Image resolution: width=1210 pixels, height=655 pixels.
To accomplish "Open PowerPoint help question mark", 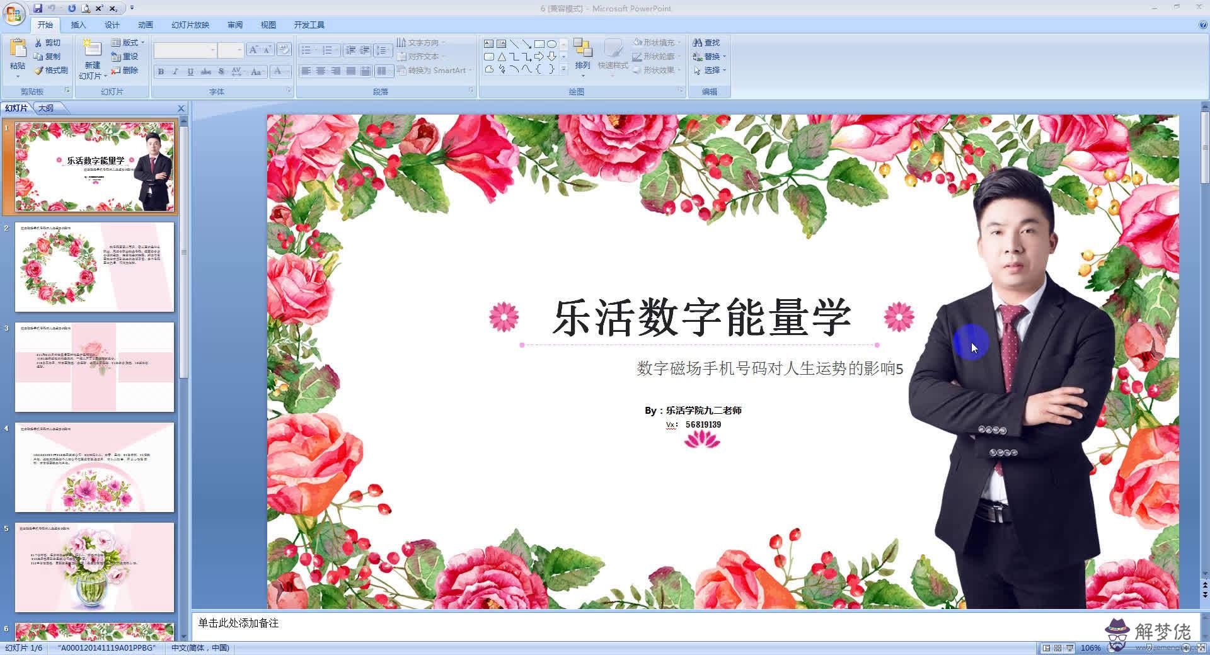I will coord(1202,25).
